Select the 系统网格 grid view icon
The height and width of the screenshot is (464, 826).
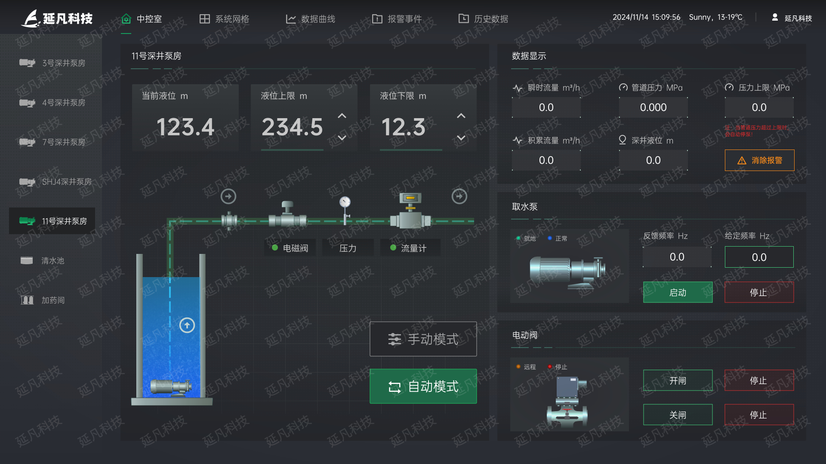pos(204,19)
